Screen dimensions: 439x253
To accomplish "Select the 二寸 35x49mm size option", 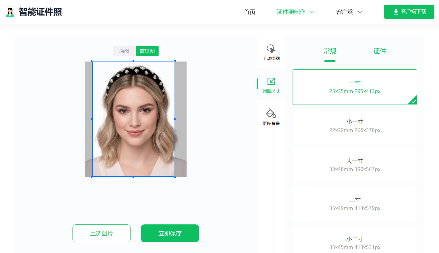I will point(355,204).
